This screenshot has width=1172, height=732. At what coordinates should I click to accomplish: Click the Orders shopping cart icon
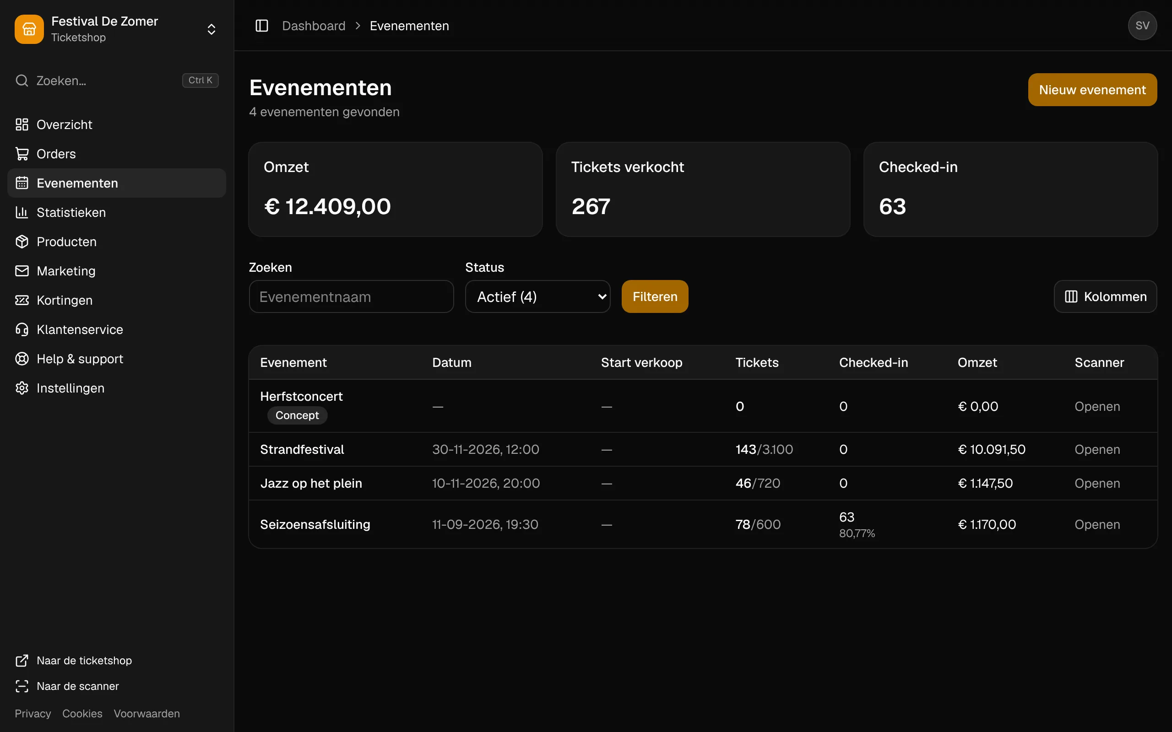click(22, 153)
